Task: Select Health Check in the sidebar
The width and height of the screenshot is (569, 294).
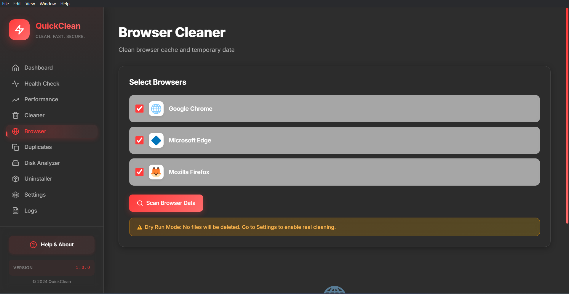Action: click(41, 83)
